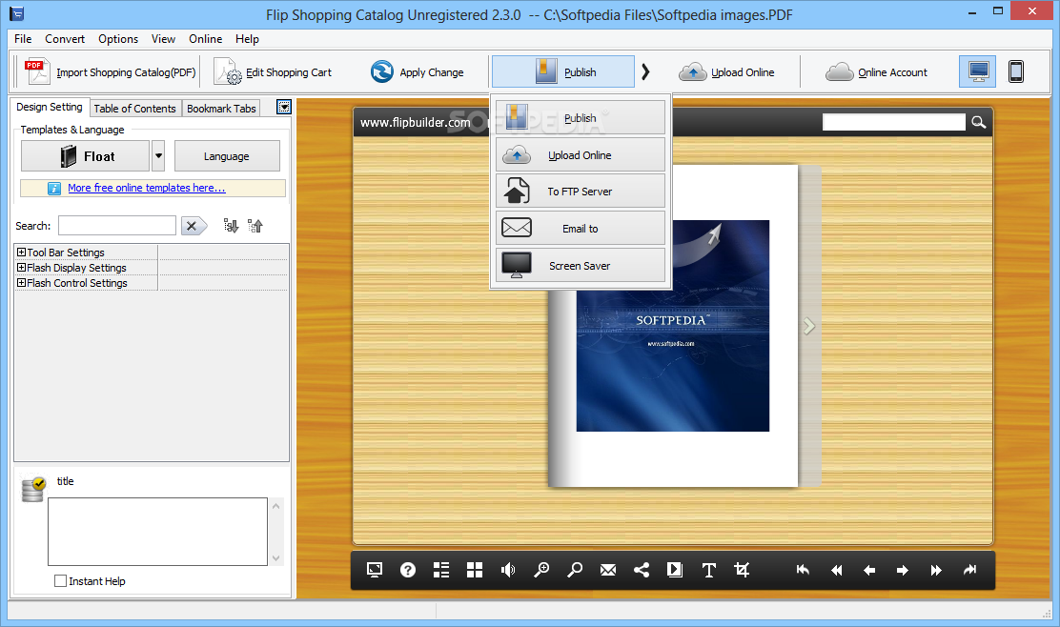
Task: Click the search magnifier in bottom toolbar
Action: [x=575, y=570]
